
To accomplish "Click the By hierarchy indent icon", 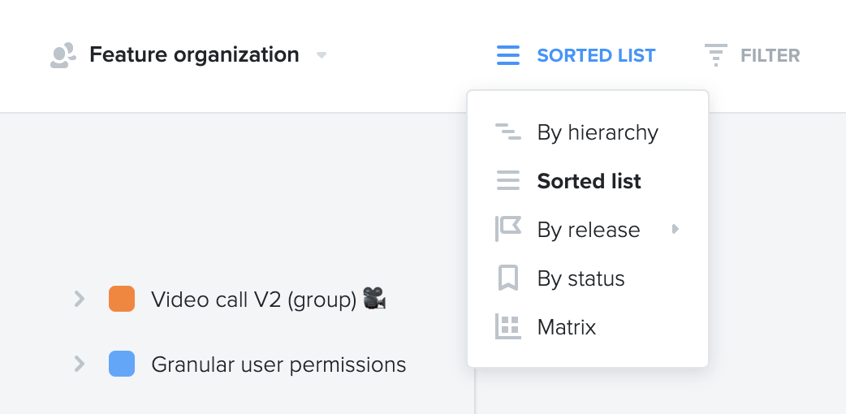I will tap(507, 132).
